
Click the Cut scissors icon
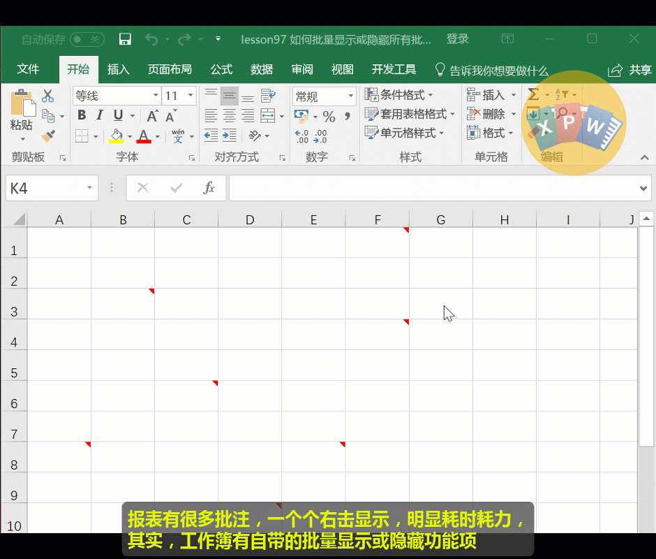pos(47,96)
